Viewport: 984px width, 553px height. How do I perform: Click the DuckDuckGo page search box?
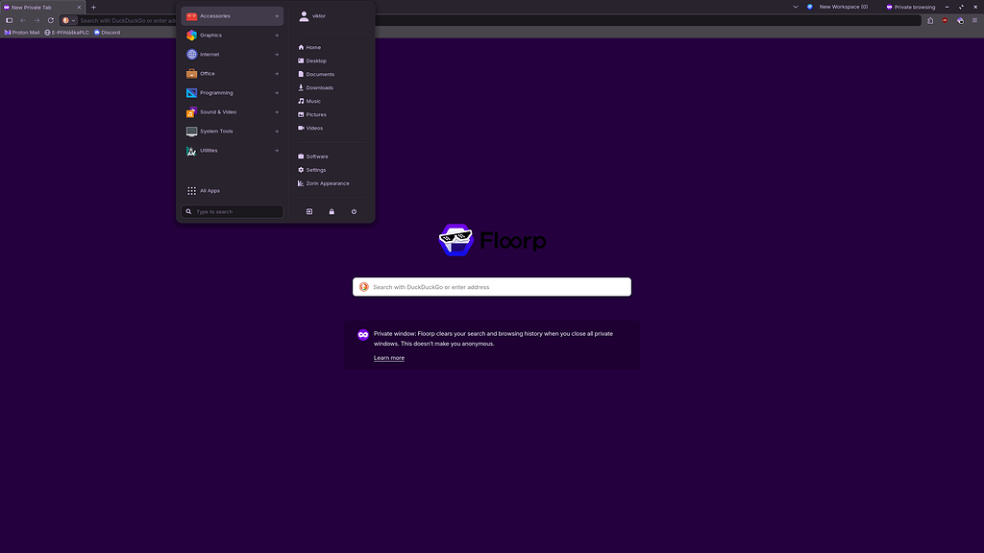point(492,287)
